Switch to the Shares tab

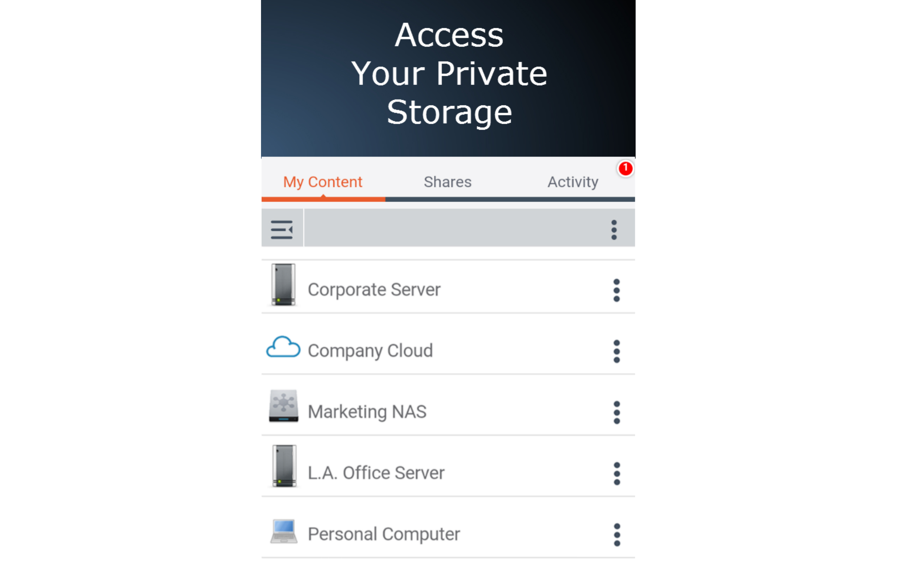tap(447, 182)
